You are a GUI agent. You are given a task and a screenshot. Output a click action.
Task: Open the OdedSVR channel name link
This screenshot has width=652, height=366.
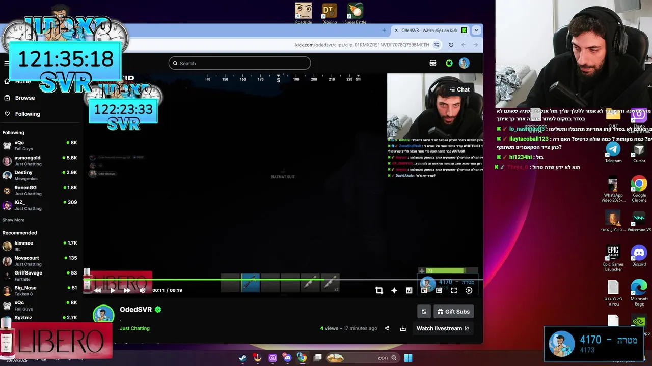135,309
